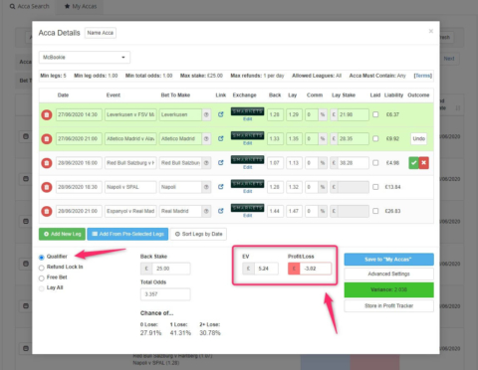Click Store in Profit Tracker
The image size is (478, 370).
[388, 305]
